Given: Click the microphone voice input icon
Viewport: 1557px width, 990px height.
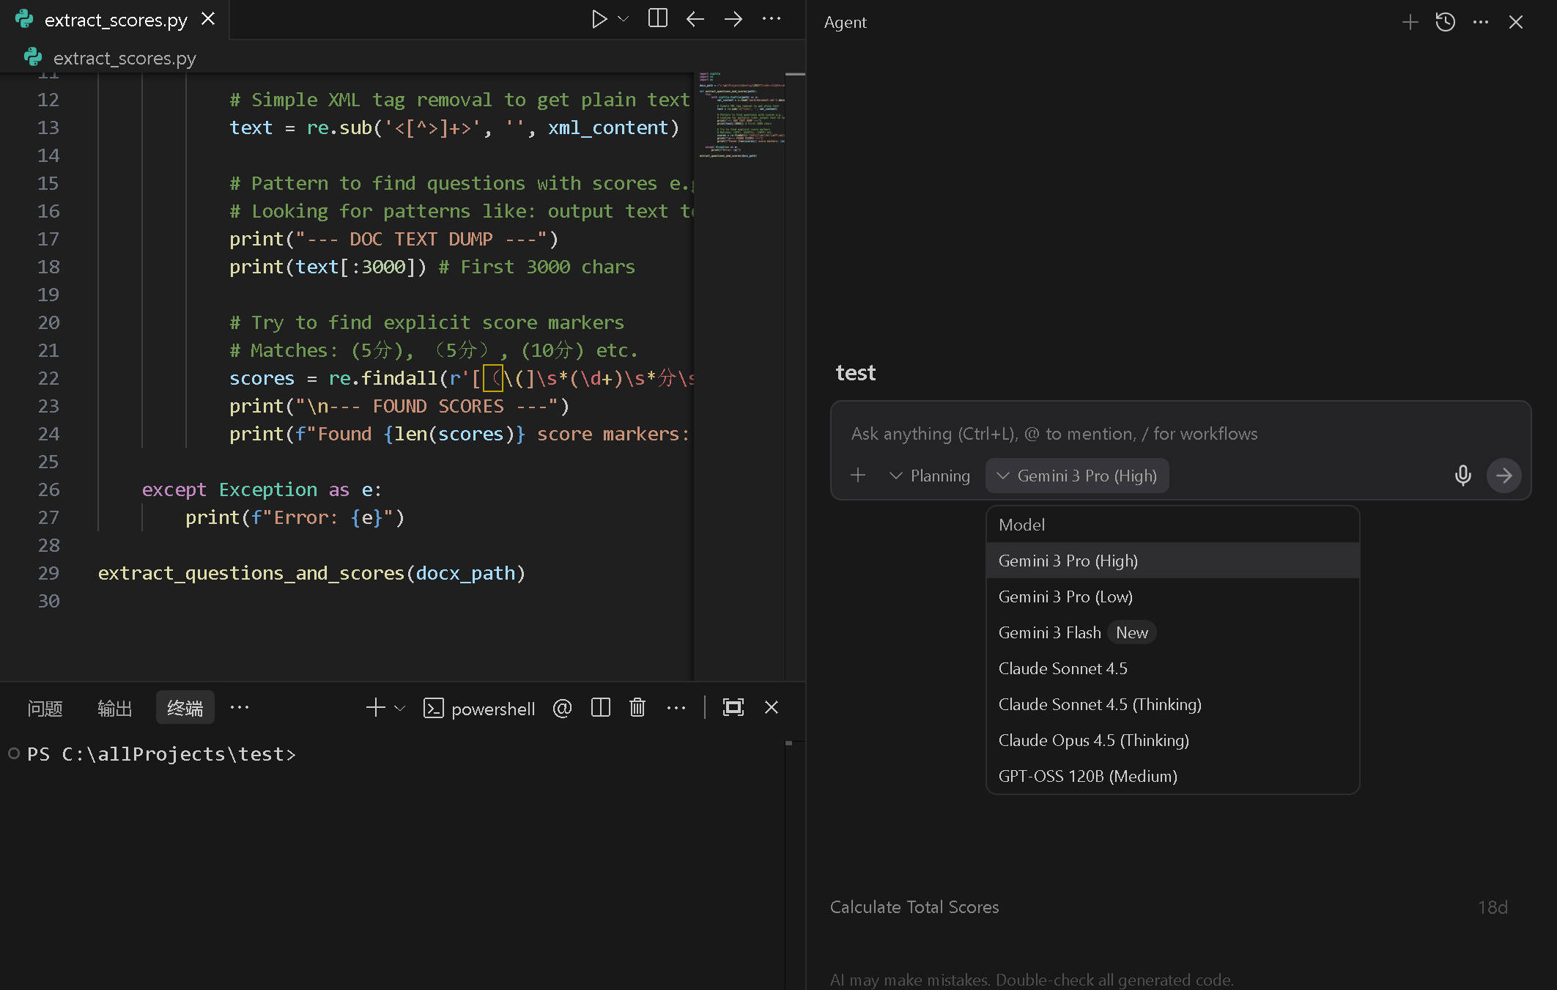Looking at the screenshot, I should coord(1462,476).
